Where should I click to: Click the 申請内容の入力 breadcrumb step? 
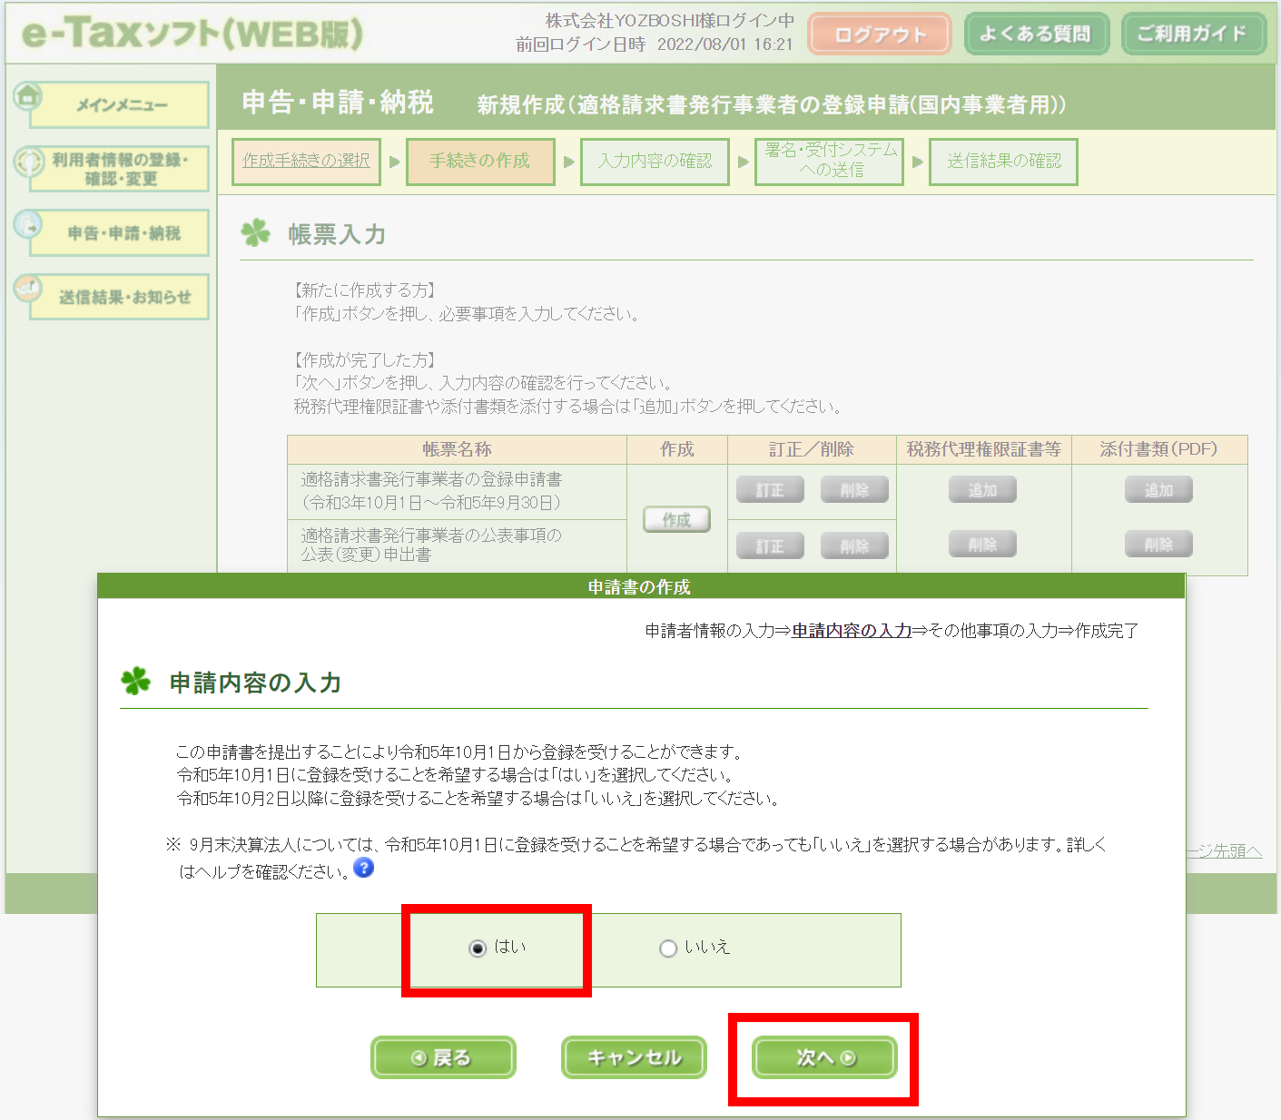852,631
